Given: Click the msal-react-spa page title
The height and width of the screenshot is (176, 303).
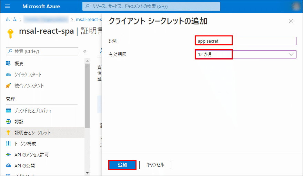Looking at the screenshot, I should click(47, 31).
